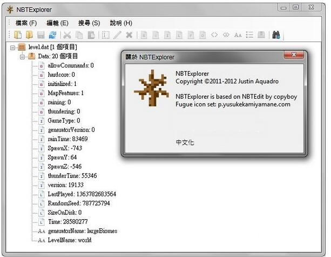Viewport: 331px width, 257px height.
Task: Click the Cut scissors icon
Action: pos(68,35)
